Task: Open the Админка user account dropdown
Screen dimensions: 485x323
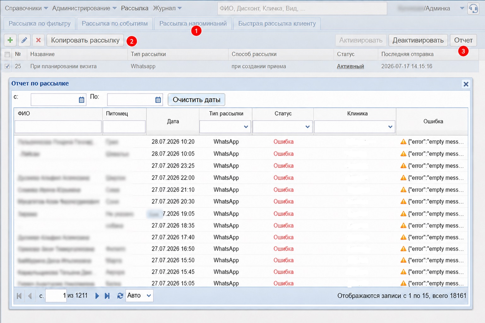Action: pyautogui.click(x=462, y=8)
